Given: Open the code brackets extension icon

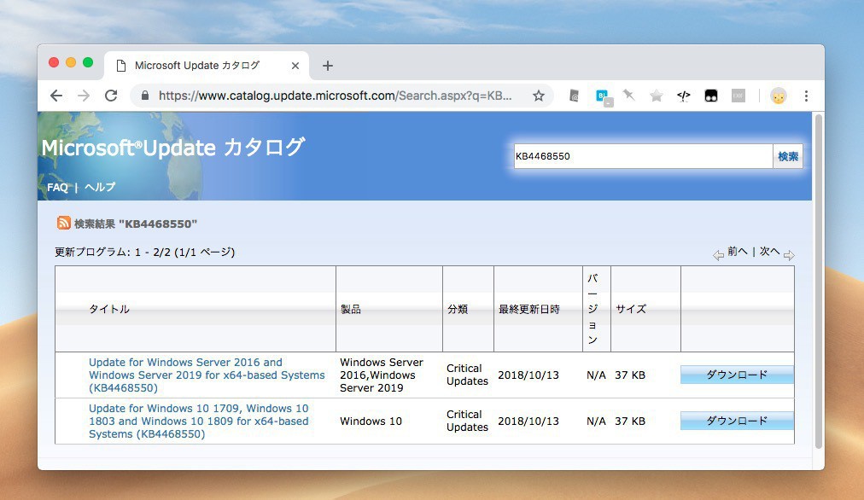Looking at the screenshot, I should click(683, 96).
